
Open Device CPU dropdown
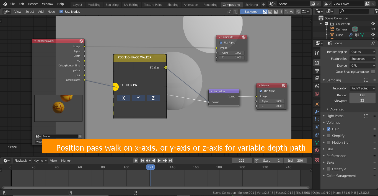click(363, 66)
